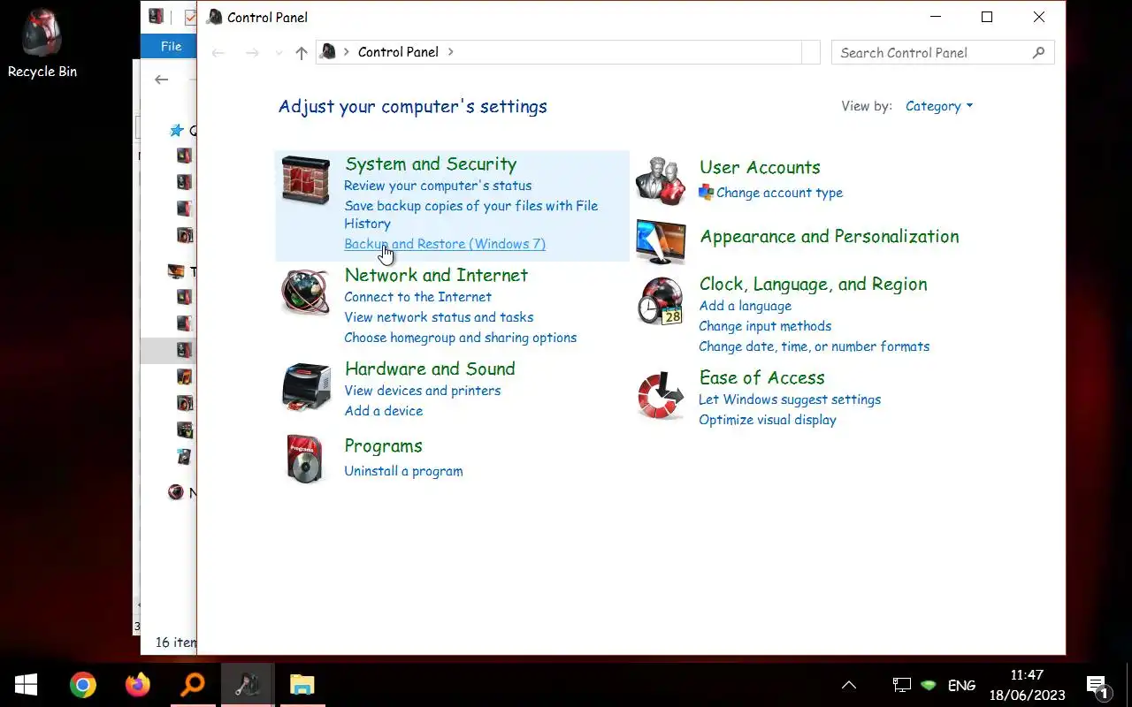Click the green tray icon next to ENG
1132x707 pixels.
click(929, 685)
